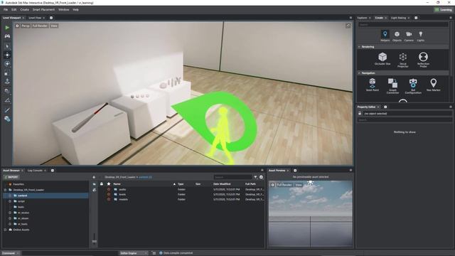Click View button in Asset Preview
The image size is (455, 256).
[x=299, y=185]
